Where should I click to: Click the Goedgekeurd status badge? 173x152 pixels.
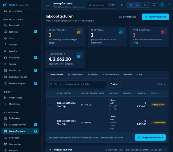point(158,105)
